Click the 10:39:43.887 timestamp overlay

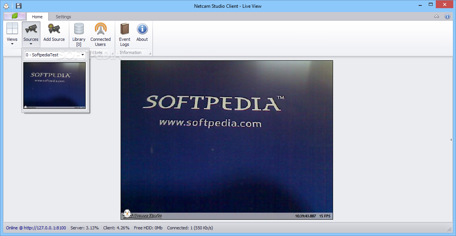pos(305,216)
